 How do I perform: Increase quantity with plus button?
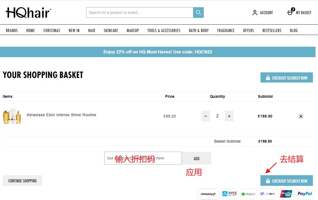[x=229, y=116]
